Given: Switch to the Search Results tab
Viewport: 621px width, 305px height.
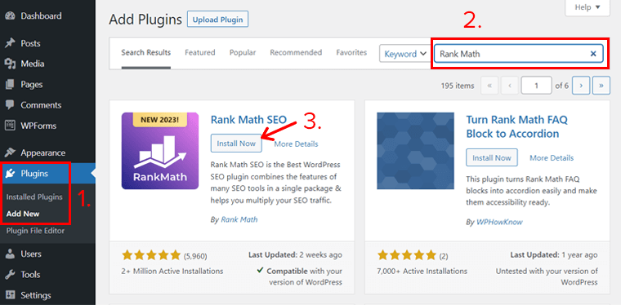Looking at the screenshot, I should 146,52.
